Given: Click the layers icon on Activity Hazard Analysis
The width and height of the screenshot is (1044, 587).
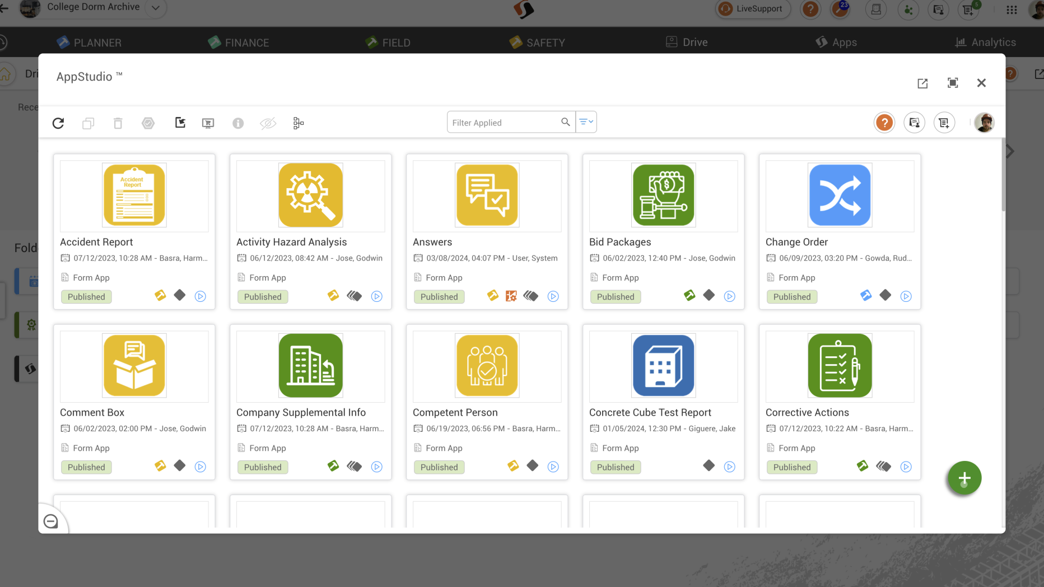Looking at the screenshot, I should point(354,296).
